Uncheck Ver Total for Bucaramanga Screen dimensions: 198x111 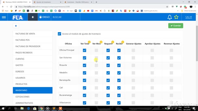click(x=84, y=95)
